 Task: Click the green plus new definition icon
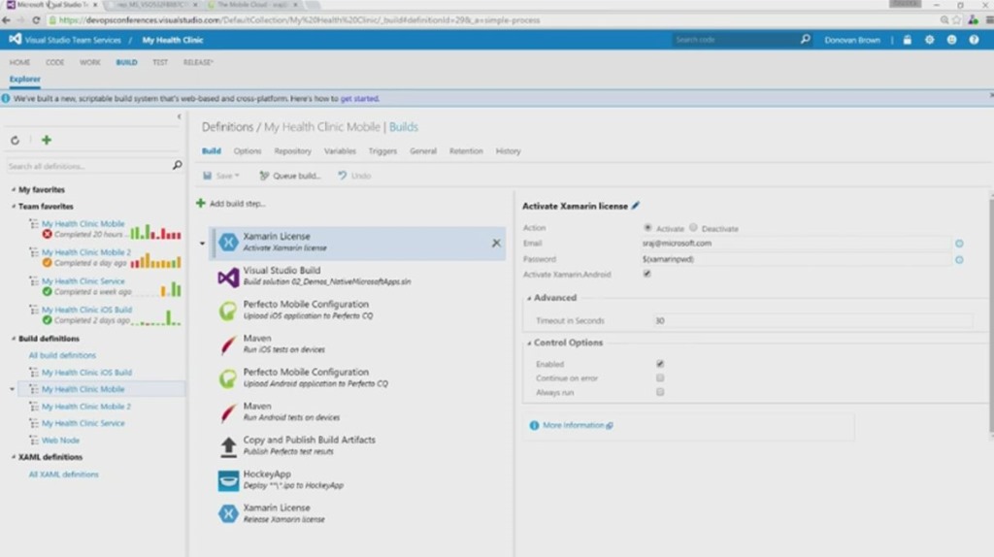click(47, 140)
